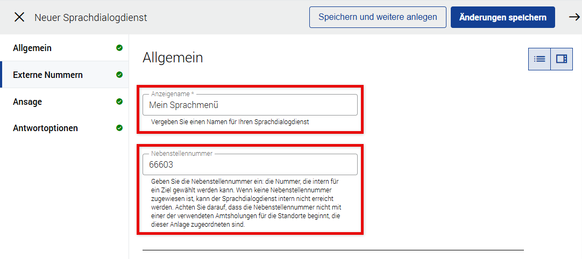Open the Antwortoptionen section

(45, 128)
